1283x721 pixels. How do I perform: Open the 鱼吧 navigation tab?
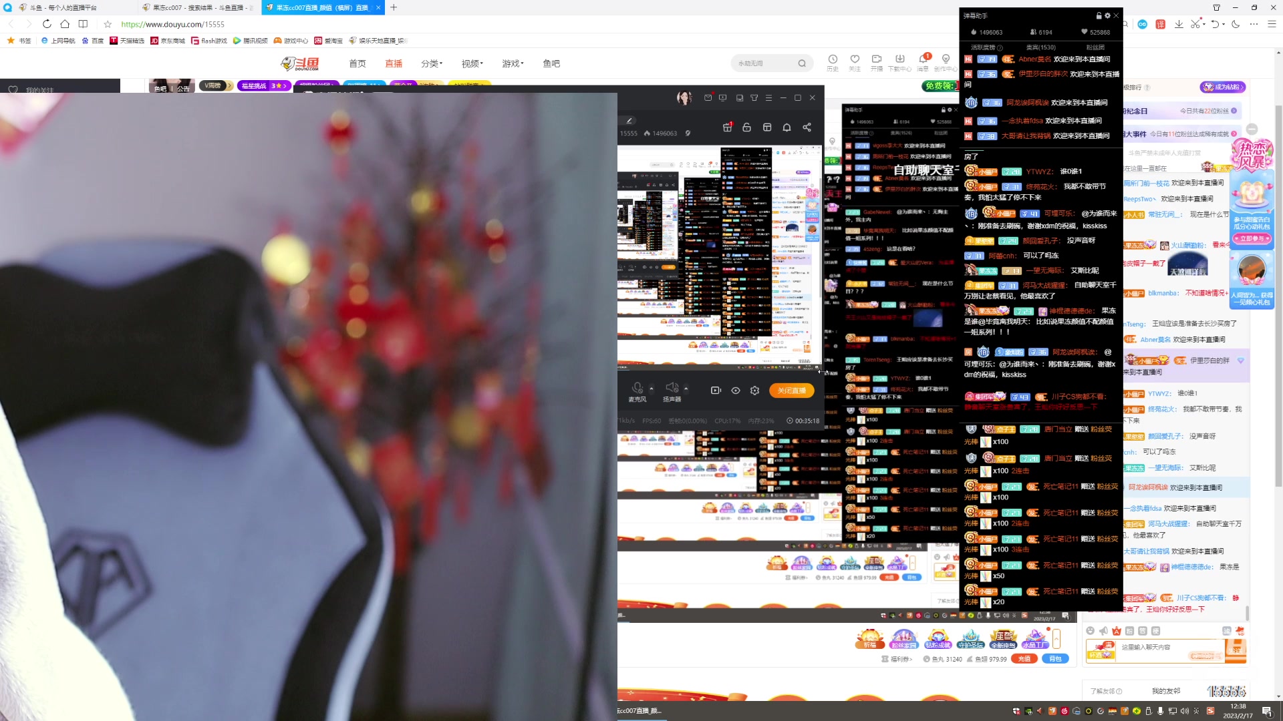551,63
